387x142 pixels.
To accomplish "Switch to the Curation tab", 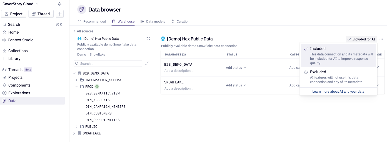I will point(180,21).
